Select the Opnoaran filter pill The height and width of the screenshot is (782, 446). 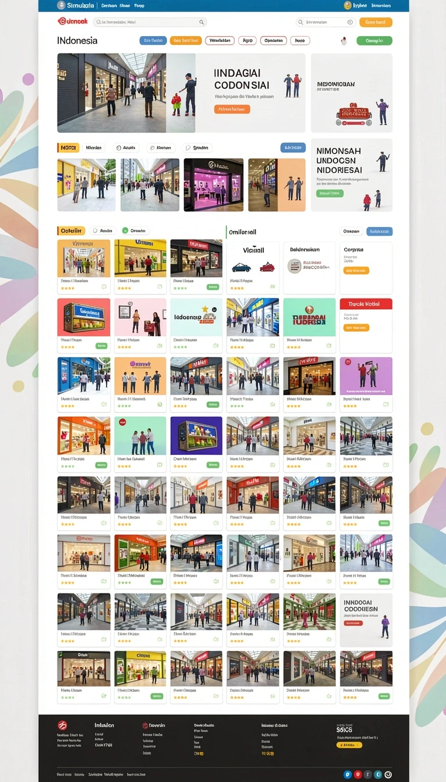(x=273, y=41)
